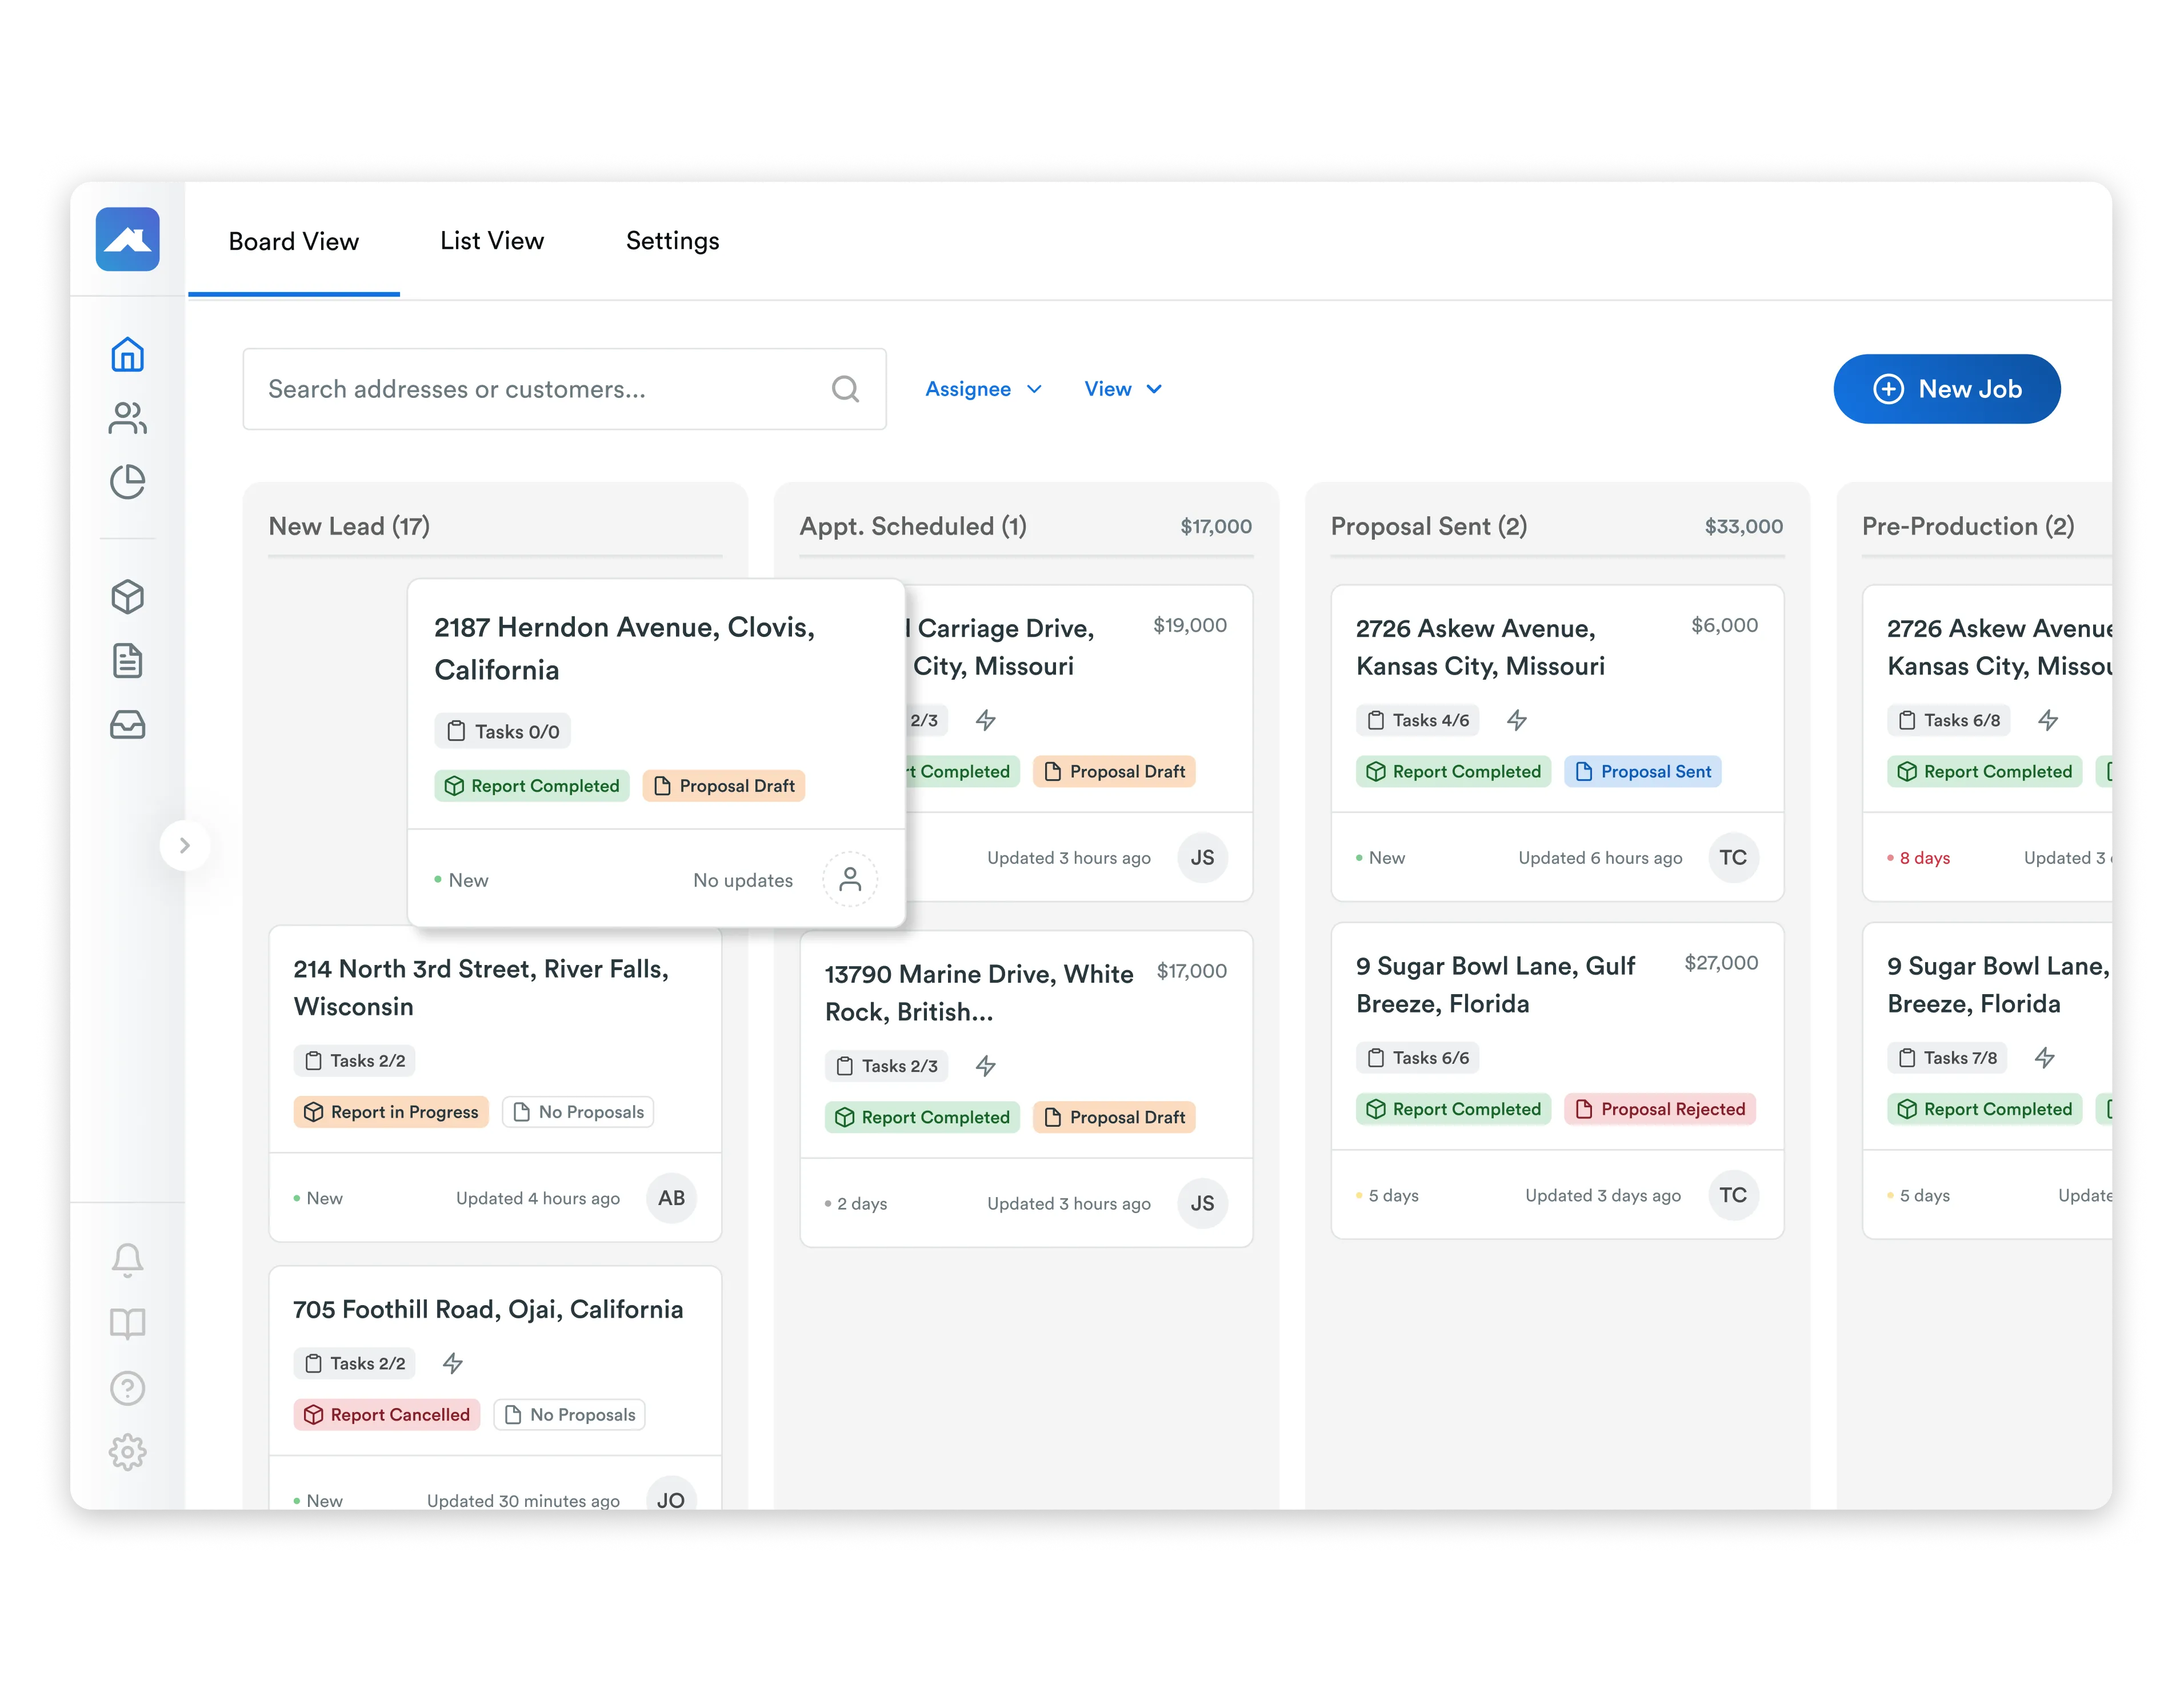Image resolution: width=2184 pixels, height=1691 pixels.
Task: Click the Proposal Rejected tag on Sugar Bowl card
Action: point(1660,1108)
